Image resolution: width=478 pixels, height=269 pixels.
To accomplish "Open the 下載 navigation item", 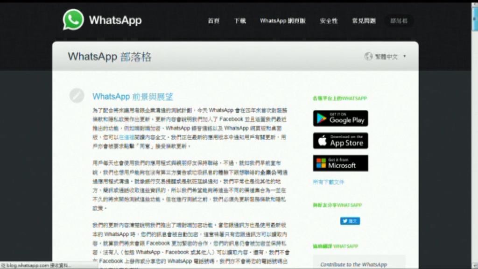I will click(x=239, y=21).
